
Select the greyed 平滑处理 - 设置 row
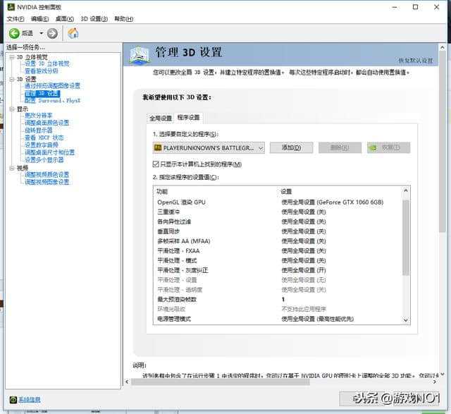click(278, 280)
